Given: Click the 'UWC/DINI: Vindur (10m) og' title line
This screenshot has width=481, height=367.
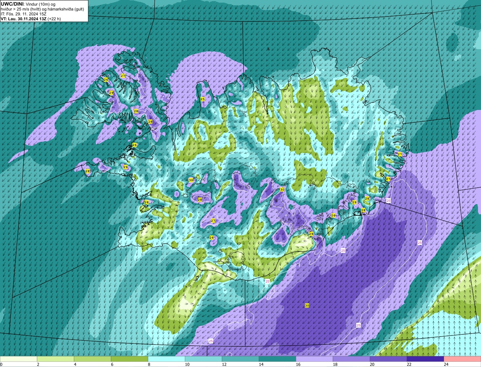Looking at the screenshot, I should (x=28, y=4).
